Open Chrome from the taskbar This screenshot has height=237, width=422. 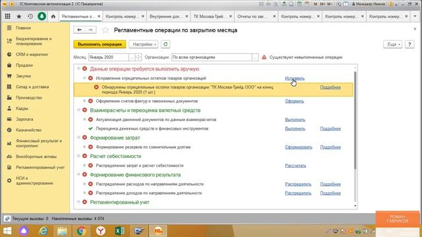(x=82, y=231)
